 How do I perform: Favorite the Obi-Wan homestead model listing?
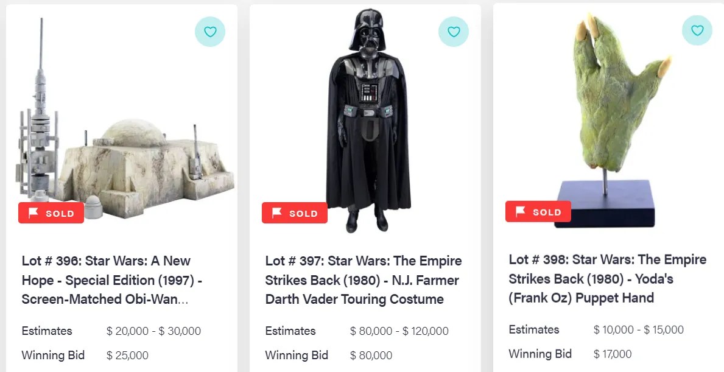210,32
